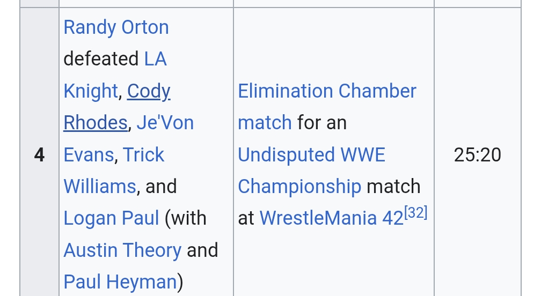The width and height of the screenshot is (541, 296).
Task: Click the '(with' text after Logan Paul
Action: tap(185, 218)
